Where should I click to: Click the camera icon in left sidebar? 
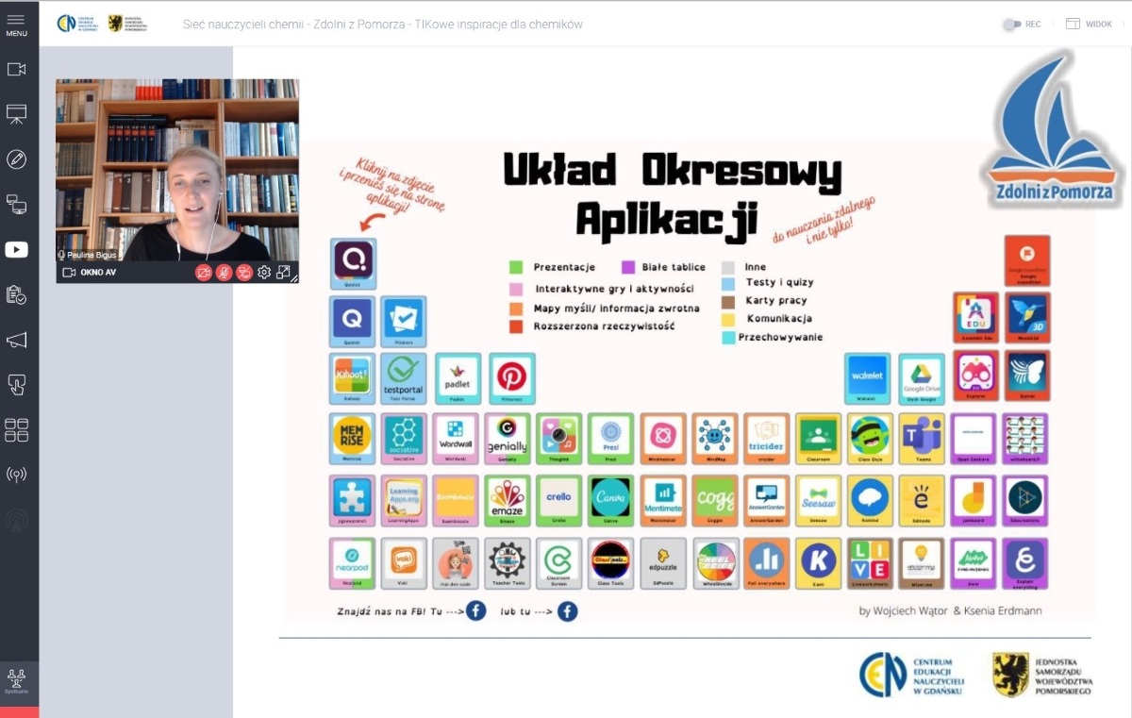pyautogui.click(x=16, y=69)
